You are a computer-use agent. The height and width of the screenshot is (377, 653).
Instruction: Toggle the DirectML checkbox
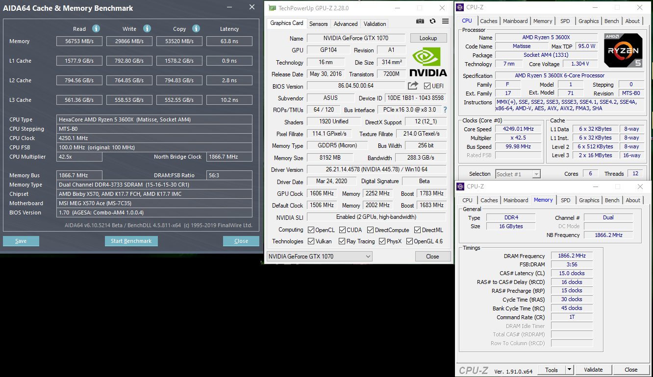[418, 230]
